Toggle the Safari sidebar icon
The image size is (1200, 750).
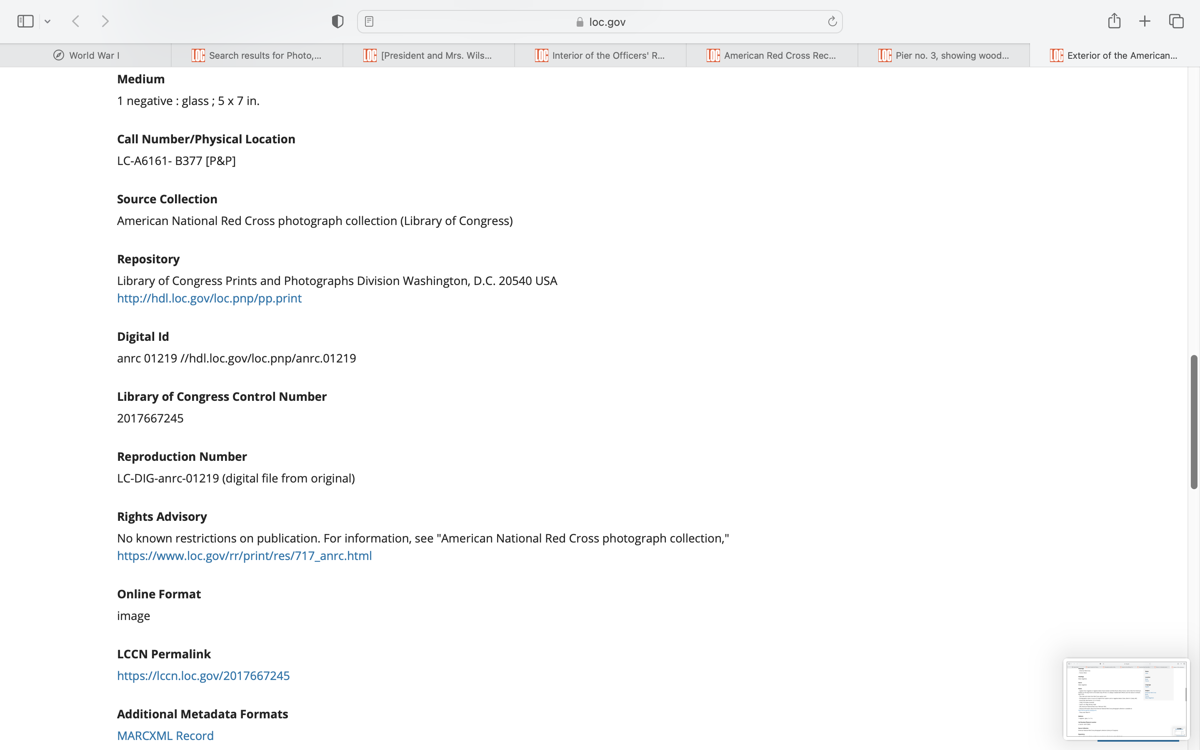(25, 21)
